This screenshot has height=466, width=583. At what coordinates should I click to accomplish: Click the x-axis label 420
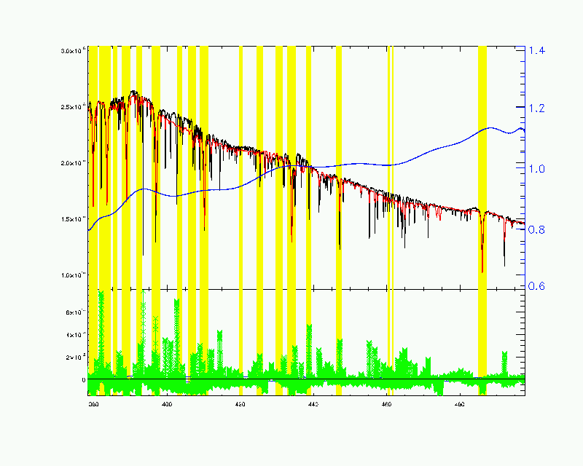pyautogui.click(x=240, y=404)
